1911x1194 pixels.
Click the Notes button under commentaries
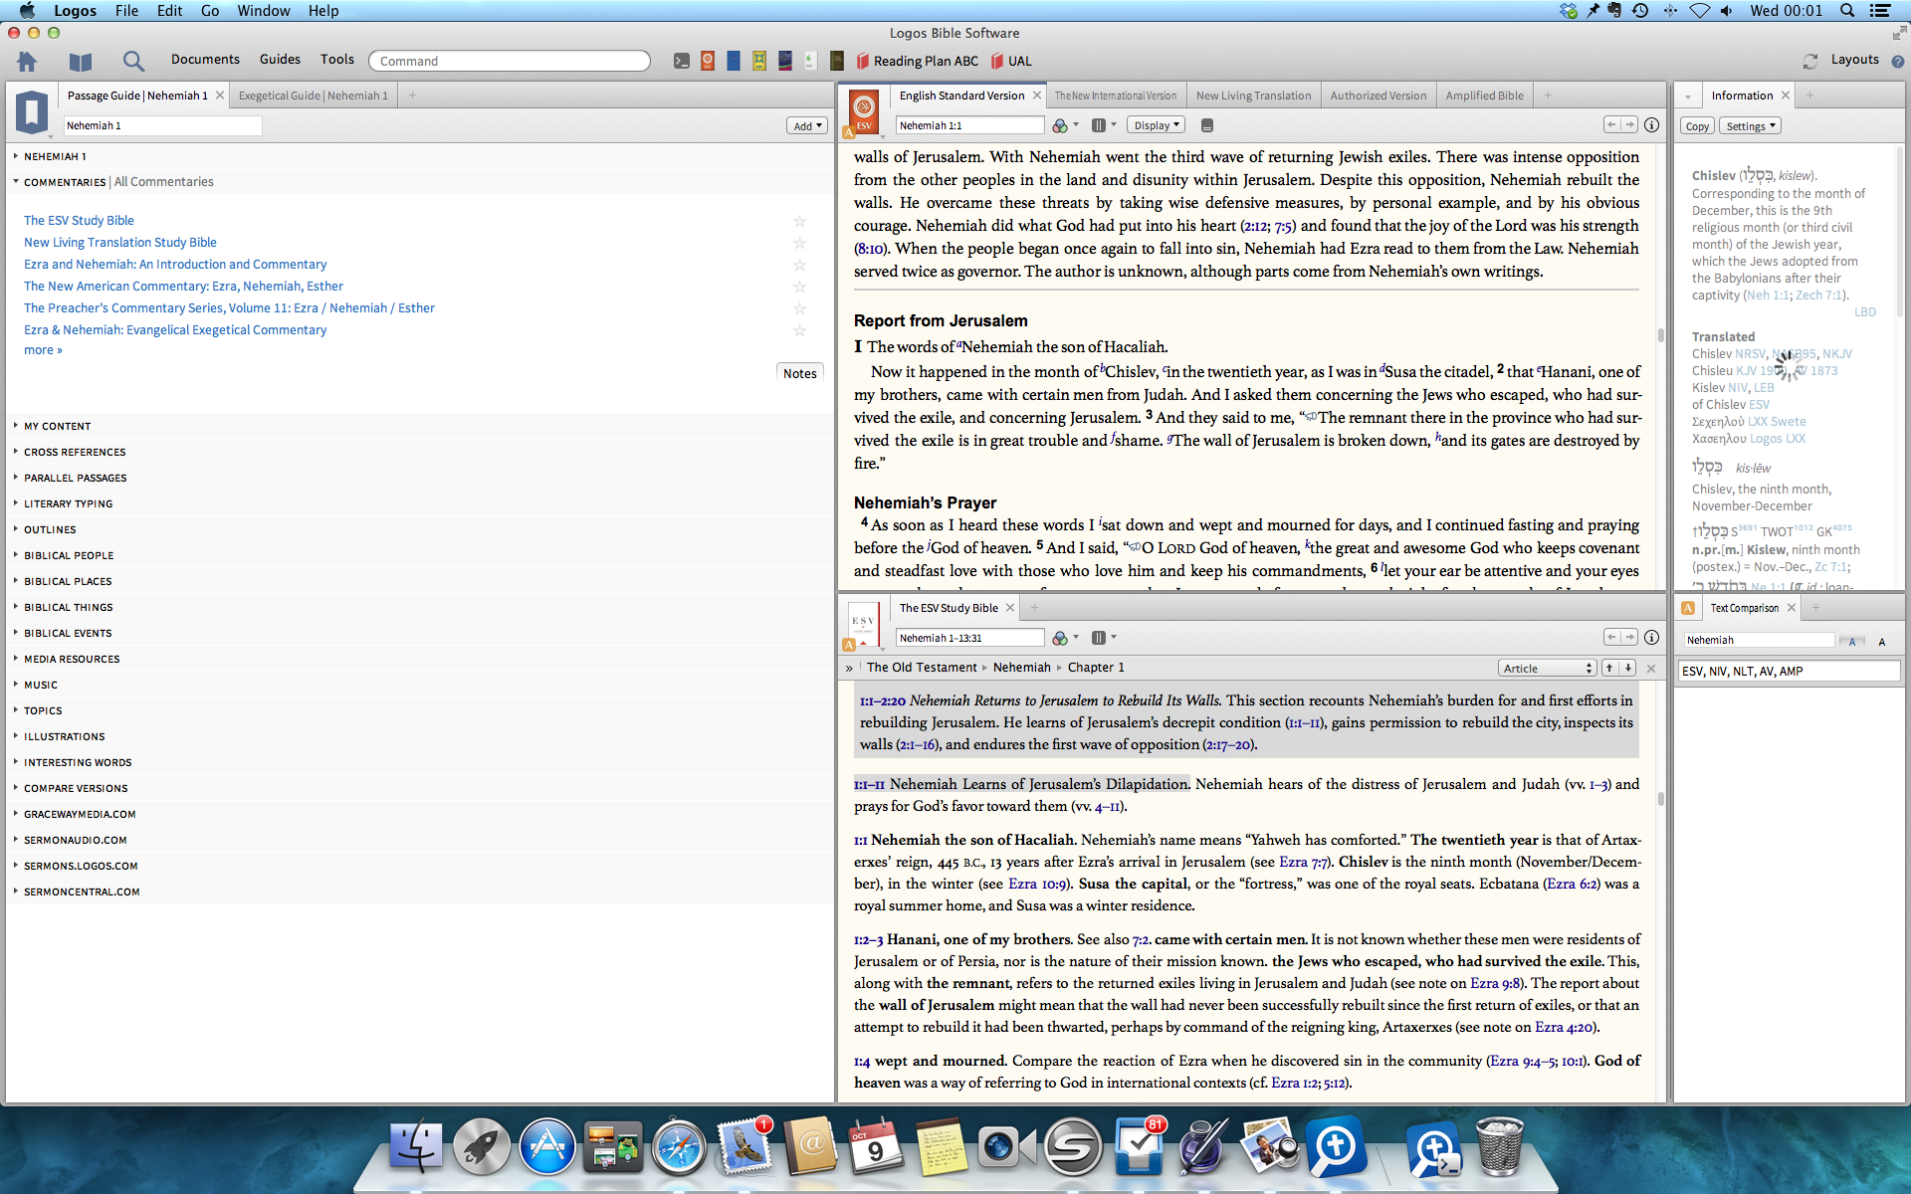click(799, 373)
